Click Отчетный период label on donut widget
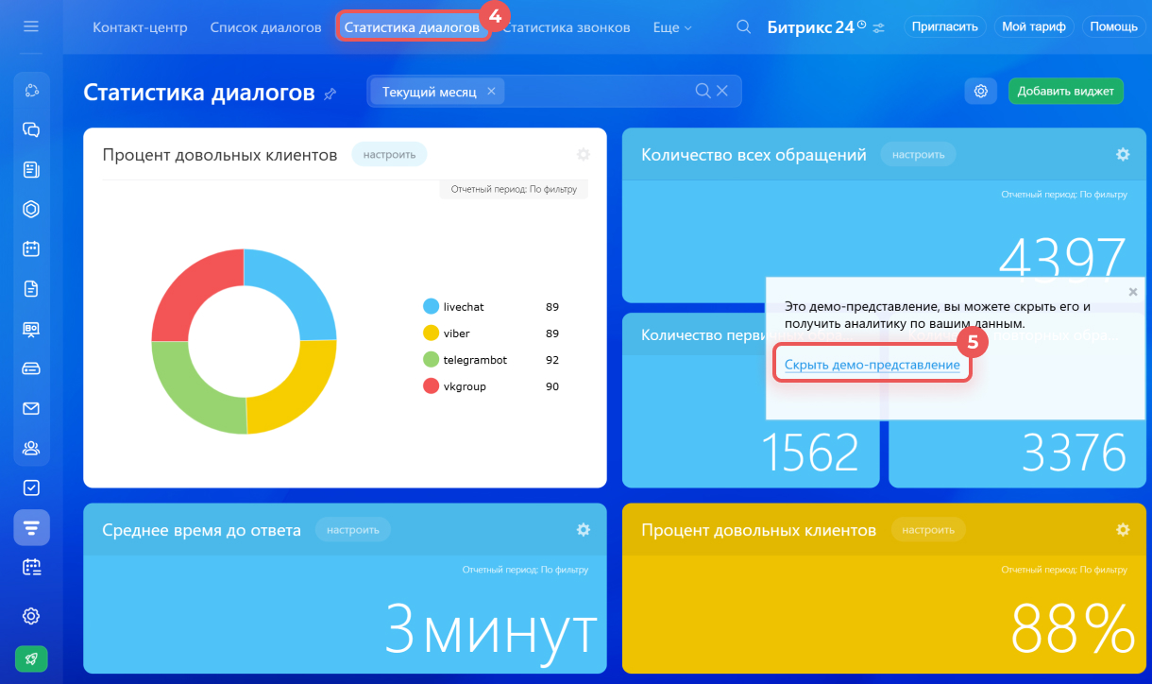 pyautogui.click(x=514, y=190)
